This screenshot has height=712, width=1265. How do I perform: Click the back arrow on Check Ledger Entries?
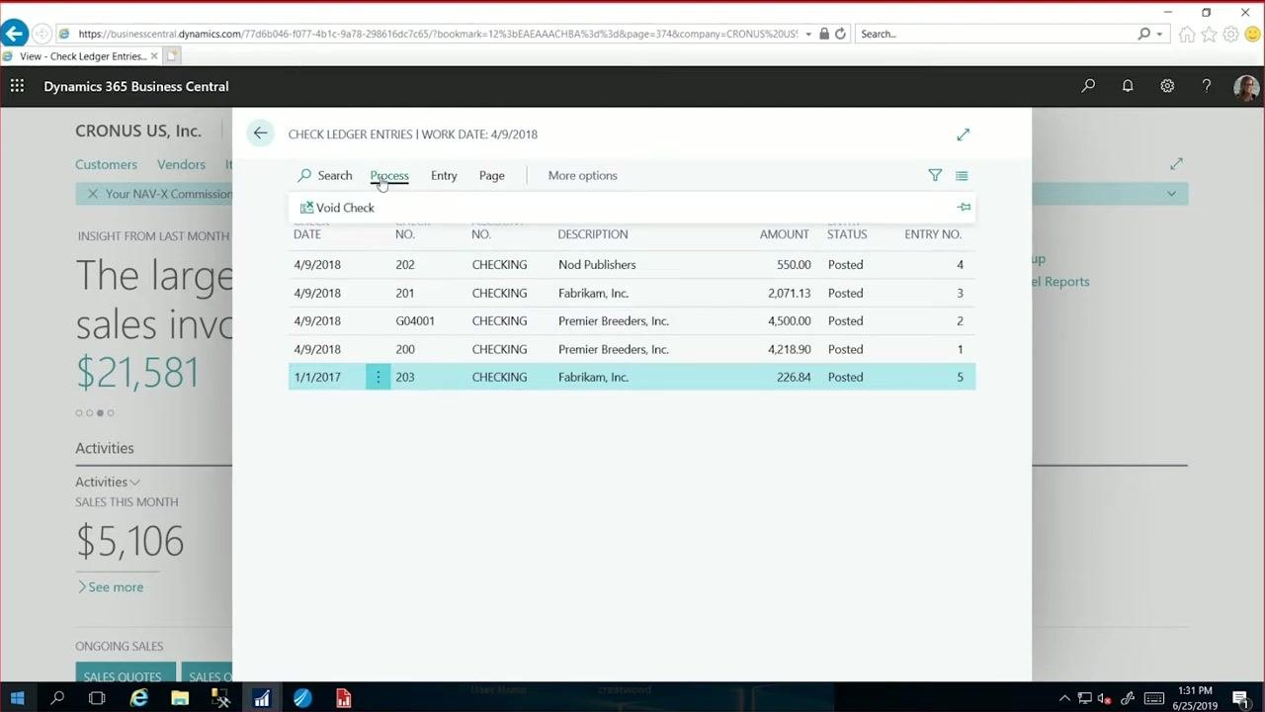pyautogui.click(x=260, y=133)
